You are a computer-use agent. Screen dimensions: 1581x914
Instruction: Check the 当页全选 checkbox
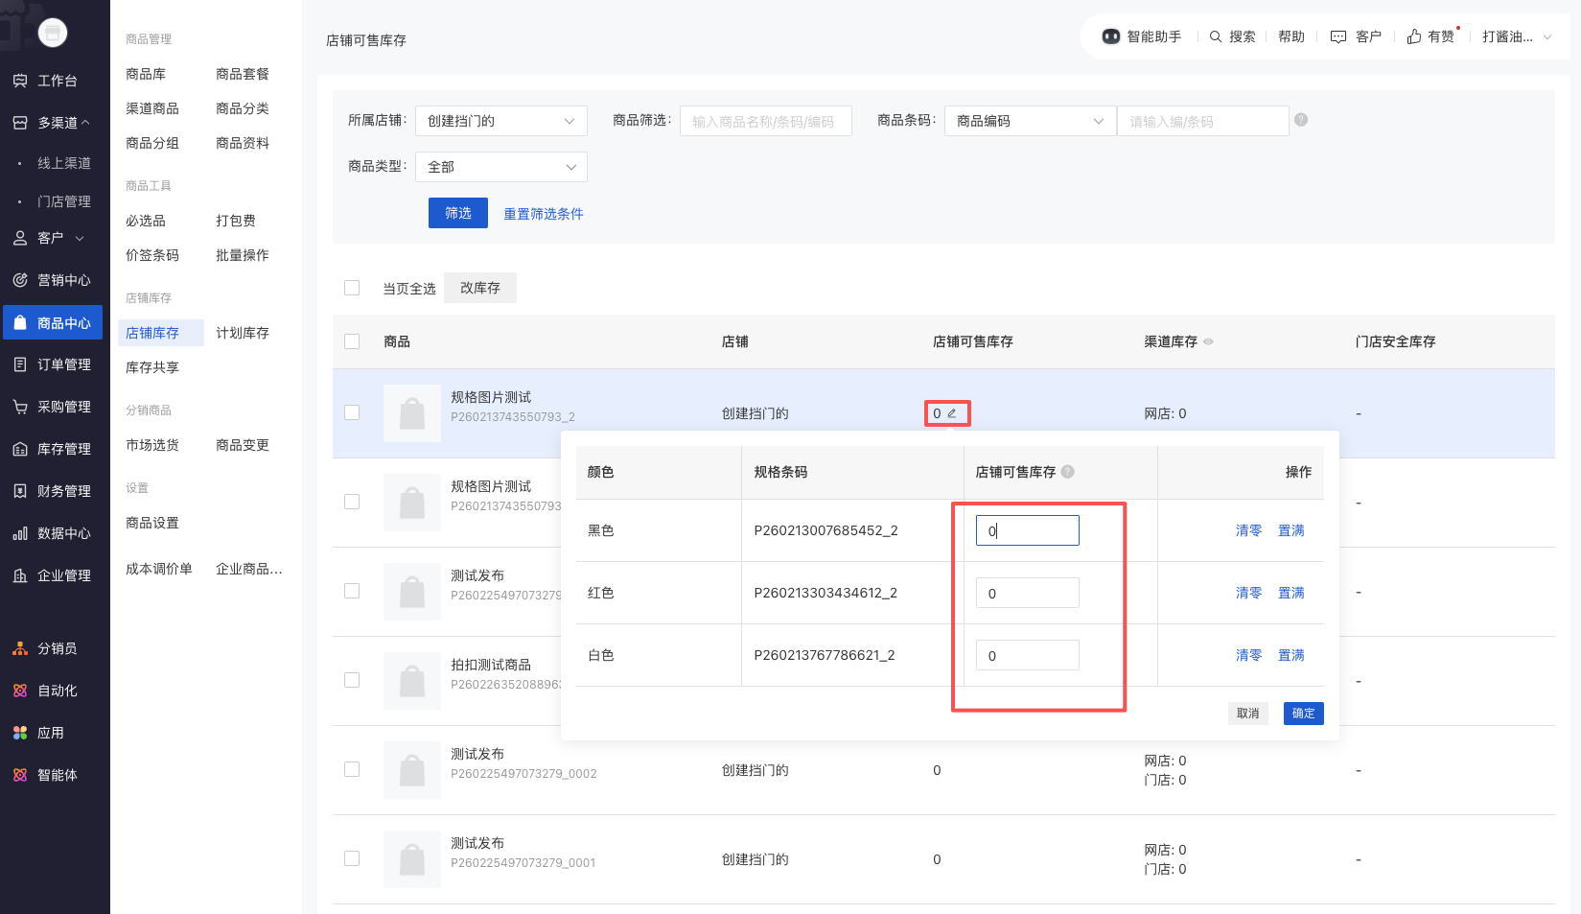[352, 288]
